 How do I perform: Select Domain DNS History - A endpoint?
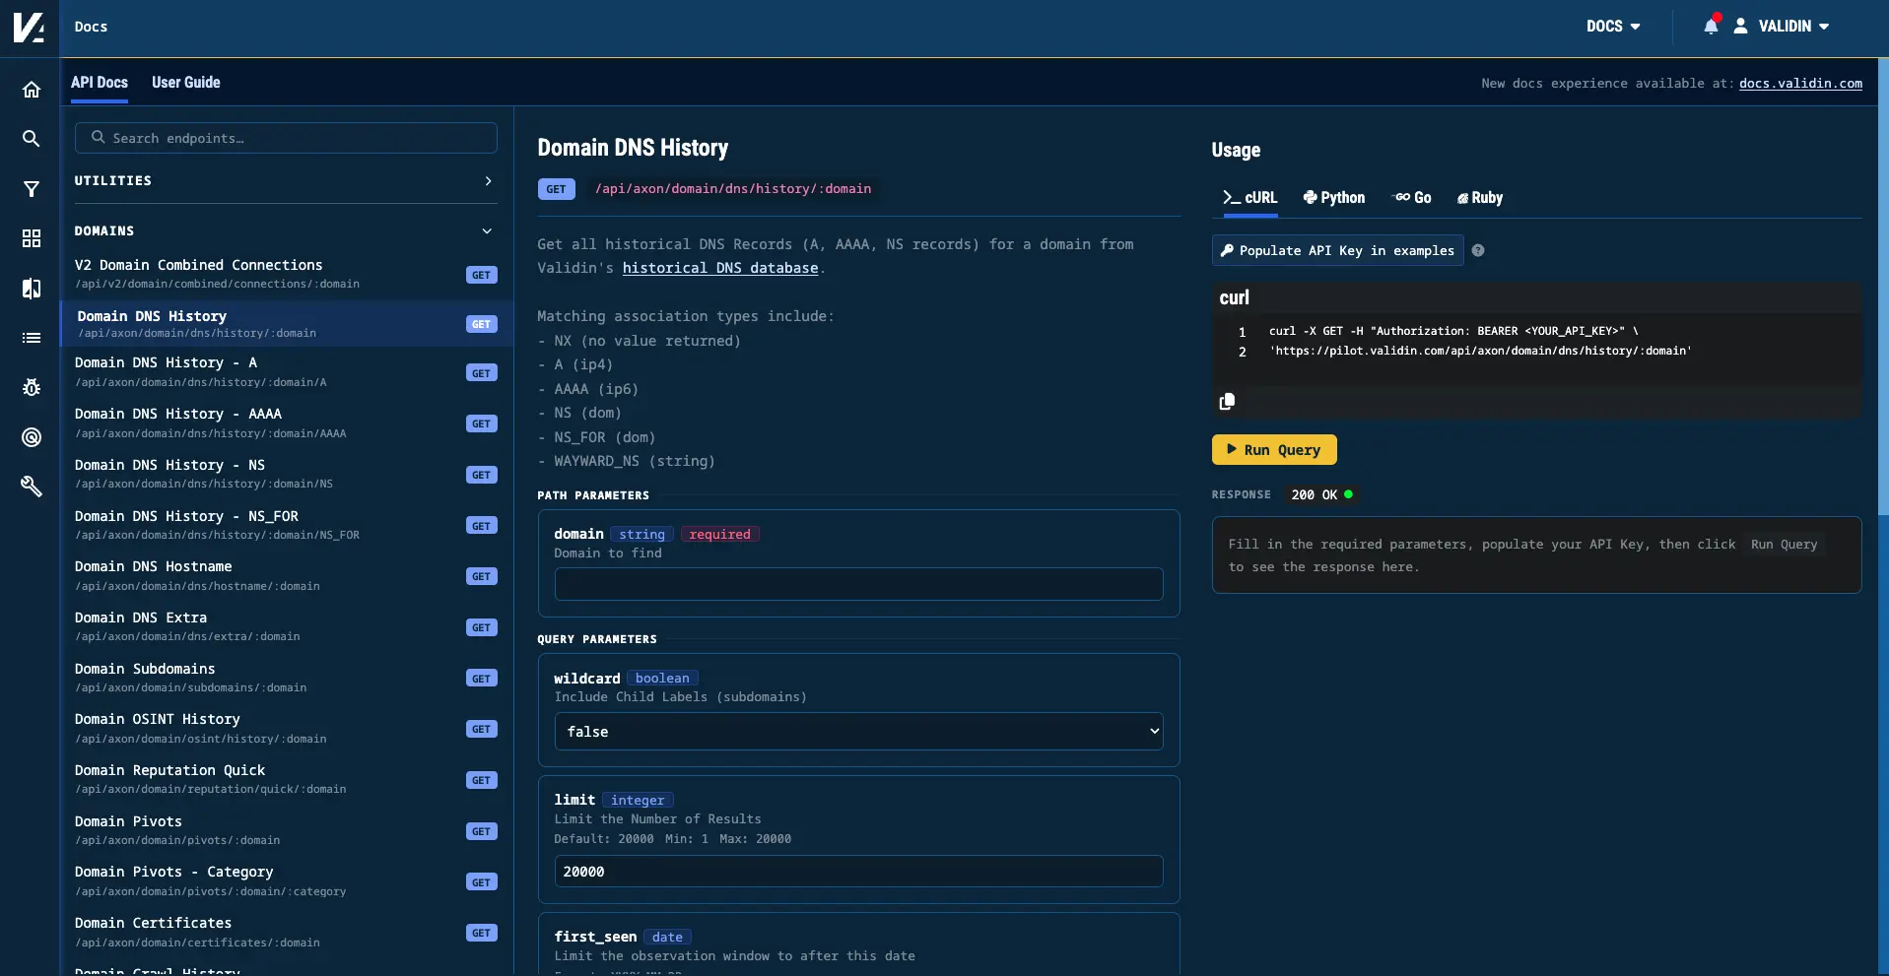tap(286, 372)
